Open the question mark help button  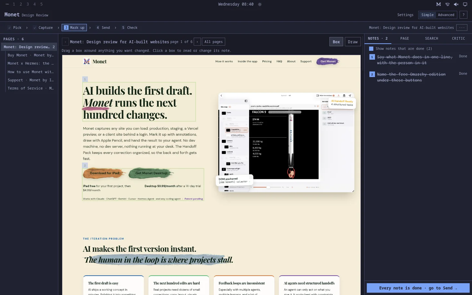463,15
